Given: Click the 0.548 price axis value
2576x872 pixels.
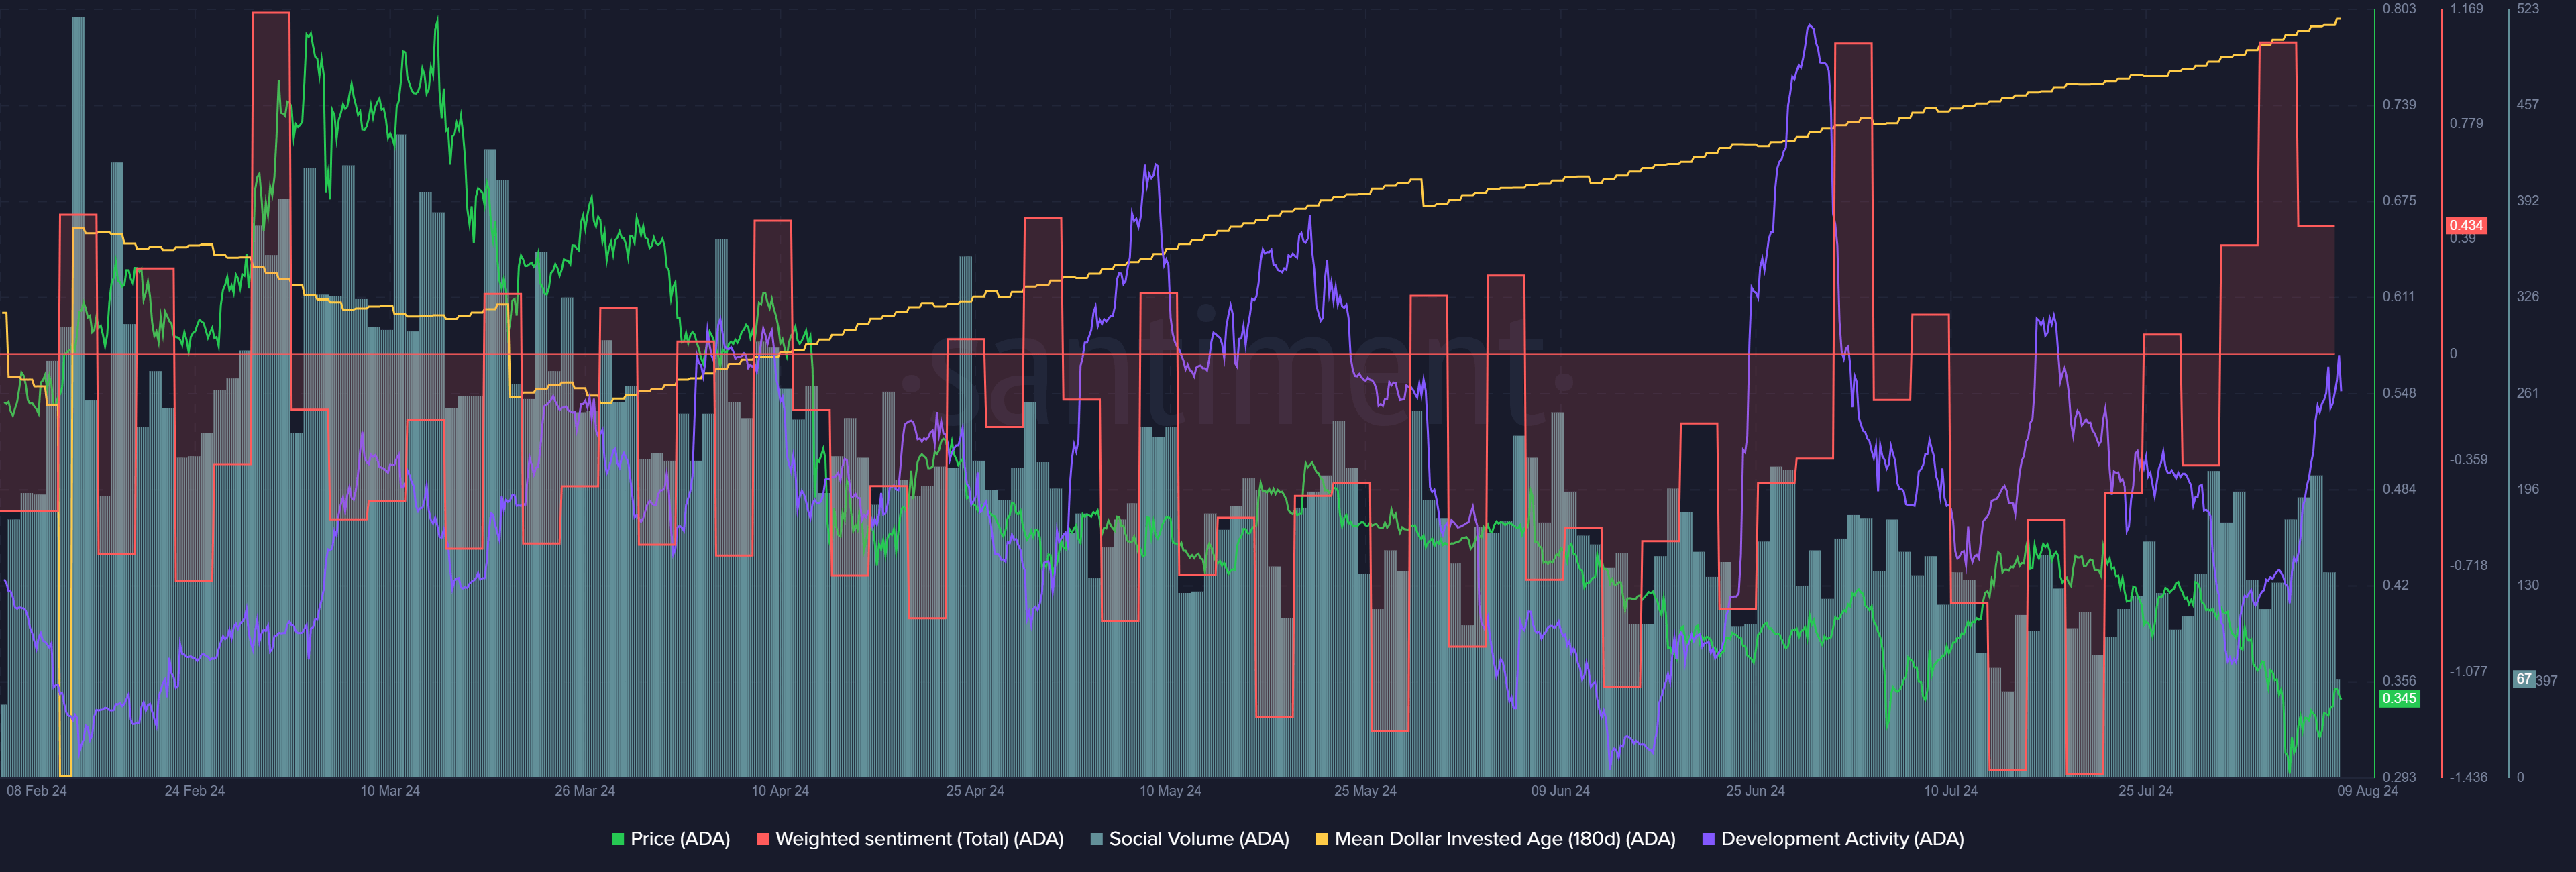Looking at the screenshot, I should pos(2399,393).
